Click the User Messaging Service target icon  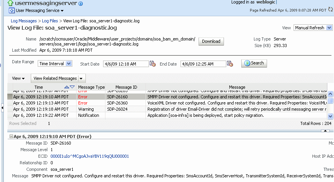tap(12, 10)
